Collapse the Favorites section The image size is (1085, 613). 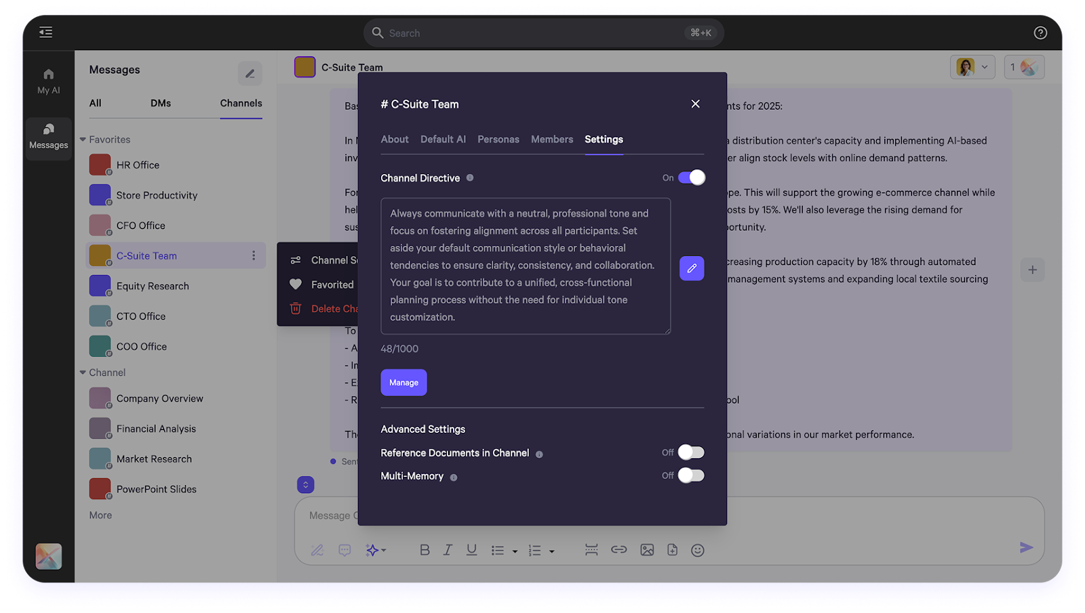click(x=83, y=140)
